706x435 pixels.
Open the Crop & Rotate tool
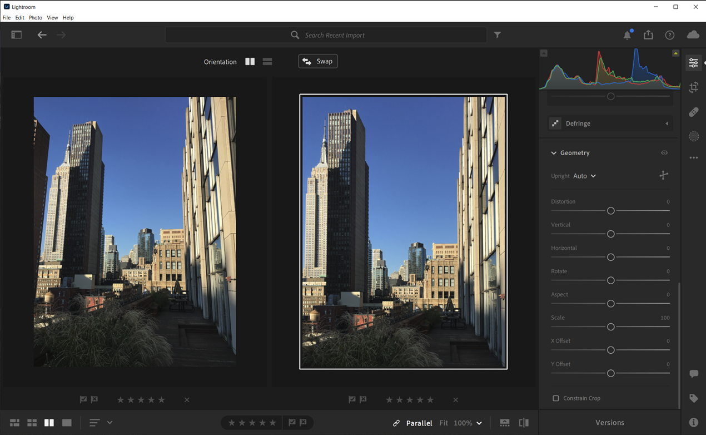tap(693, 87)
